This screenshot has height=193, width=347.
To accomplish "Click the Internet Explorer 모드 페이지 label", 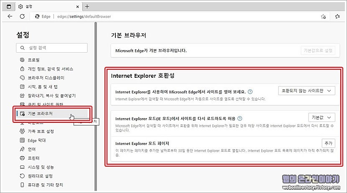I will pyautogui.click(x=142, y=143).
